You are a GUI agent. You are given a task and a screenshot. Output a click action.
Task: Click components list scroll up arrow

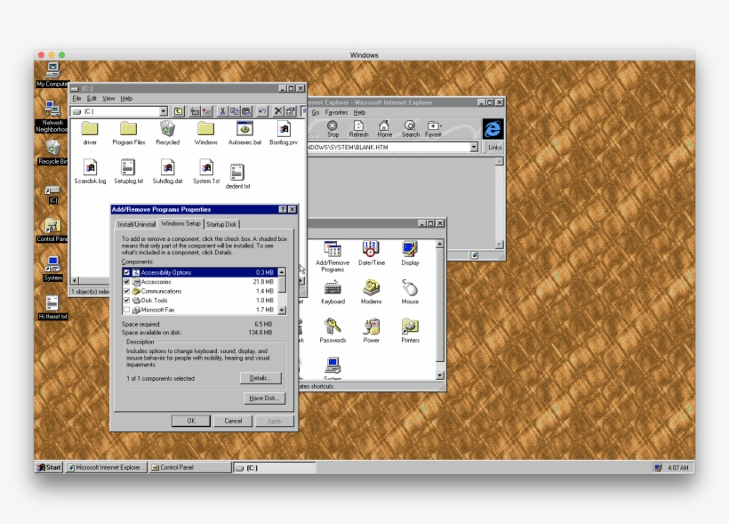282,271
